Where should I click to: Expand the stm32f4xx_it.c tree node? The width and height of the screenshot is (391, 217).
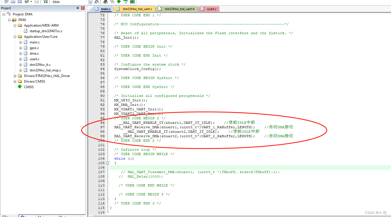[x=20, y=65]
